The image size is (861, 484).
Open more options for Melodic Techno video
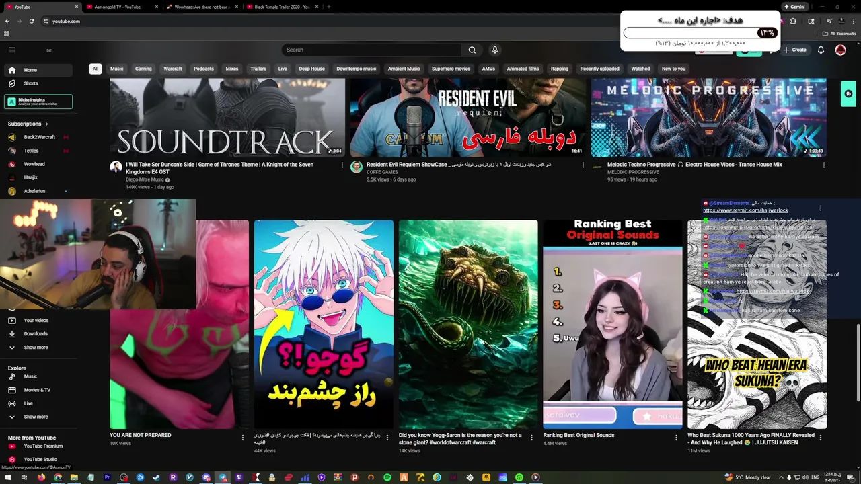point(823,165)
